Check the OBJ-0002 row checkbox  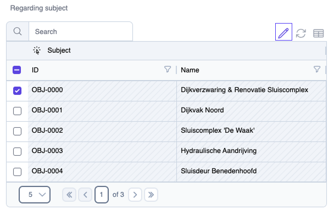click(x=17, y=131)
